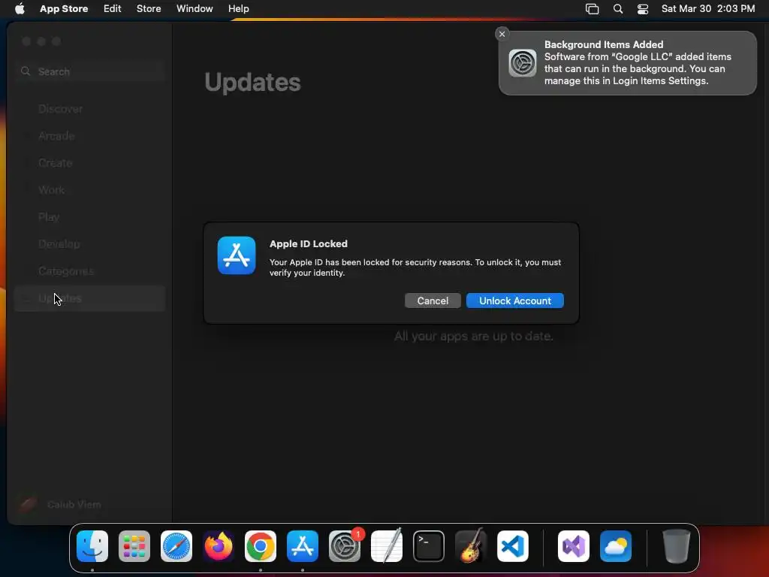769x577 pixels.
Task: Select Create in the sidebar
Action: pyautogui.click(x=90, y=163)
